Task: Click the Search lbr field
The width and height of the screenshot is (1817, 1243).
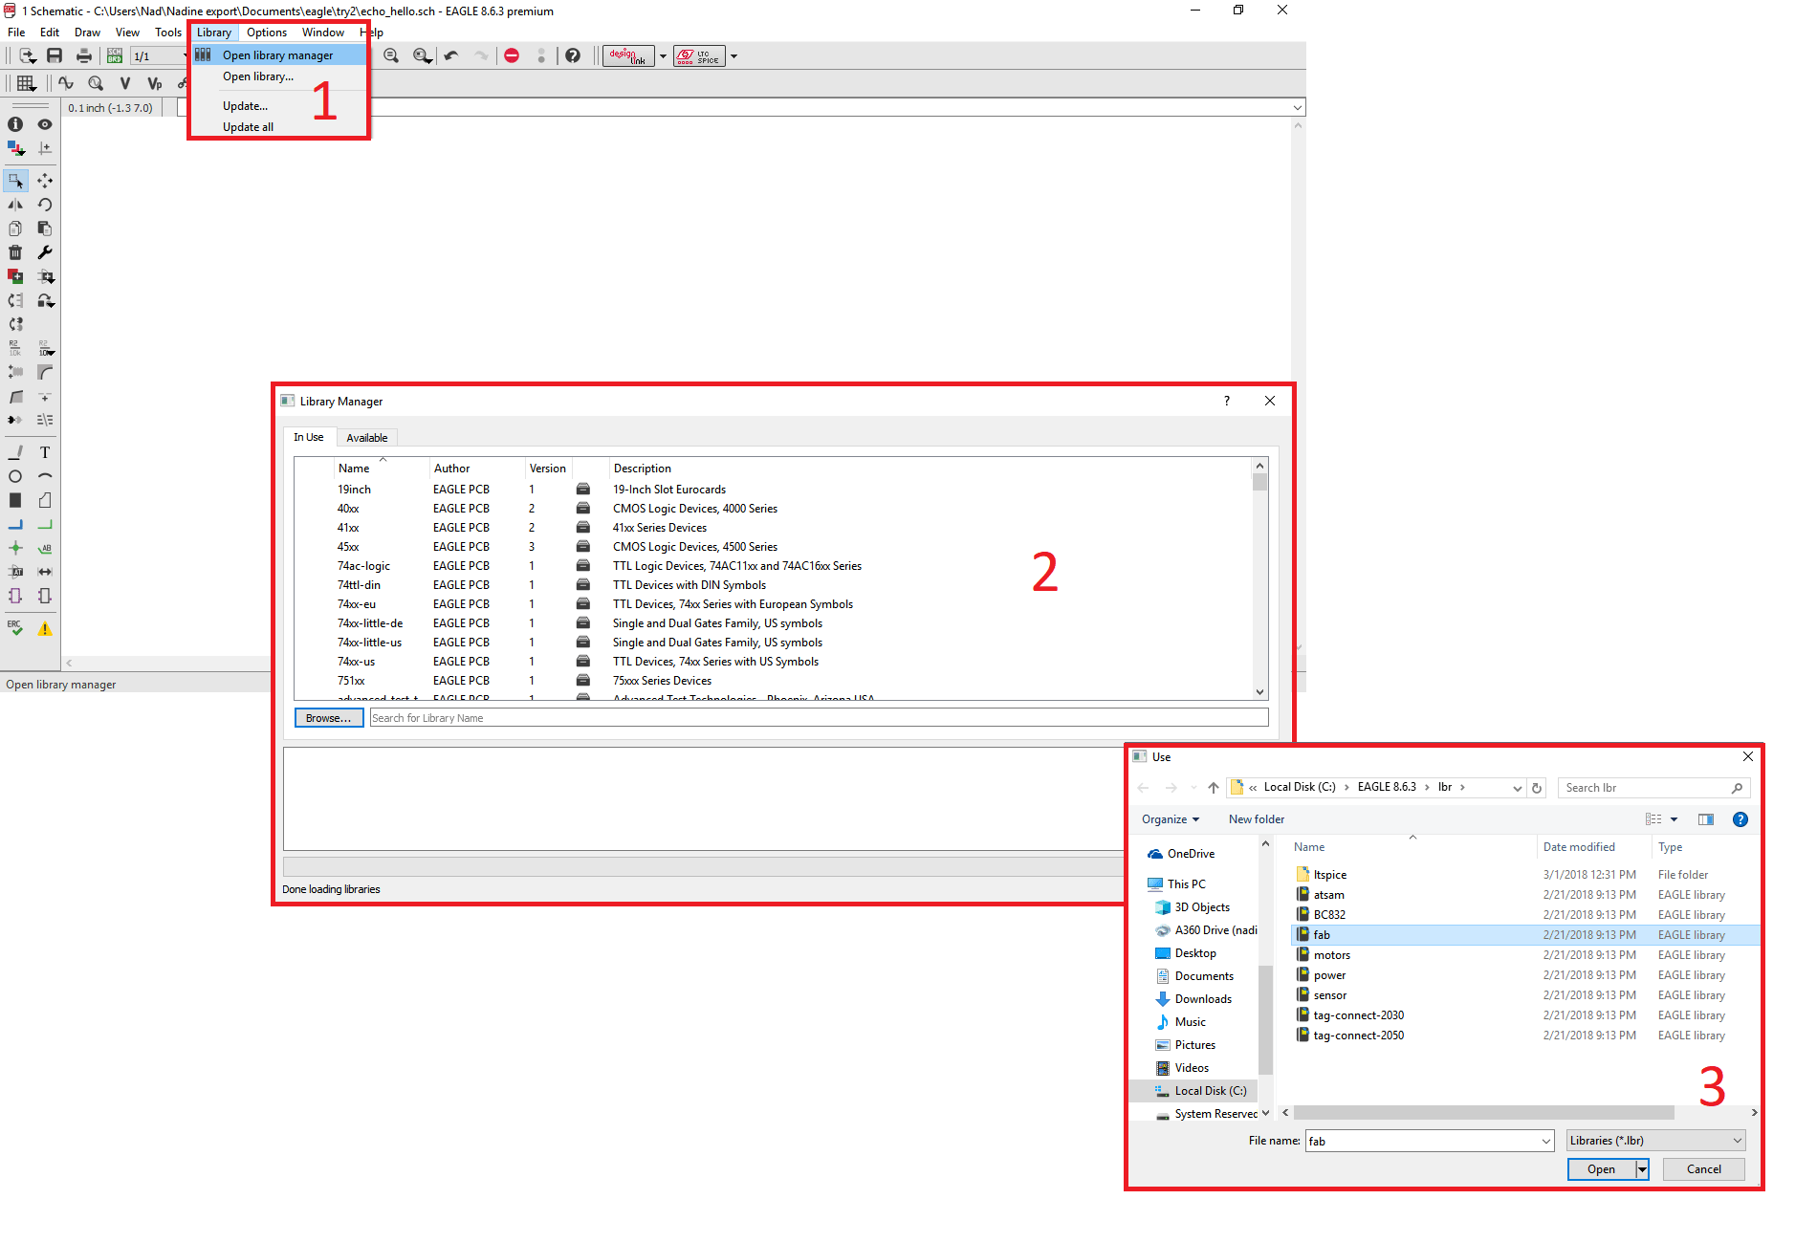Action: pos(1653,788)
